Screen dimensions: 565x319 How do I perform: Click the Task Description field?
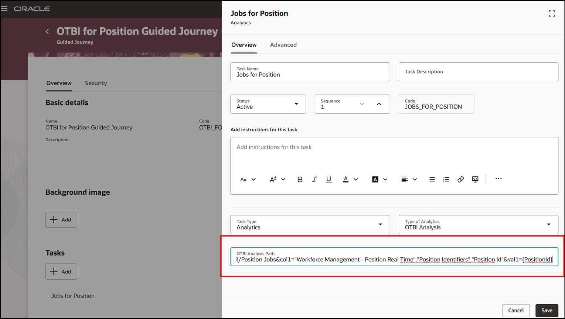pos(478,72)
